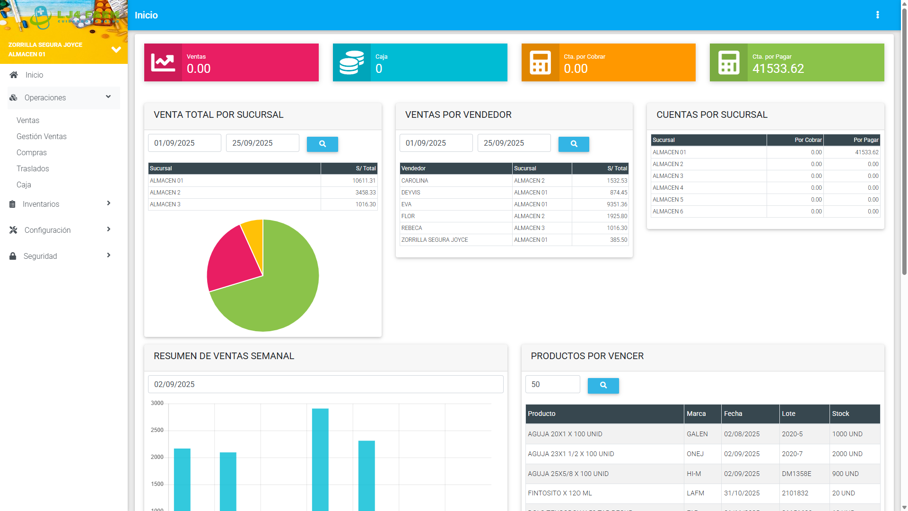Click the Ventas chart icon on pink card
Screen dimensions: 908x511
pos(163,62)
